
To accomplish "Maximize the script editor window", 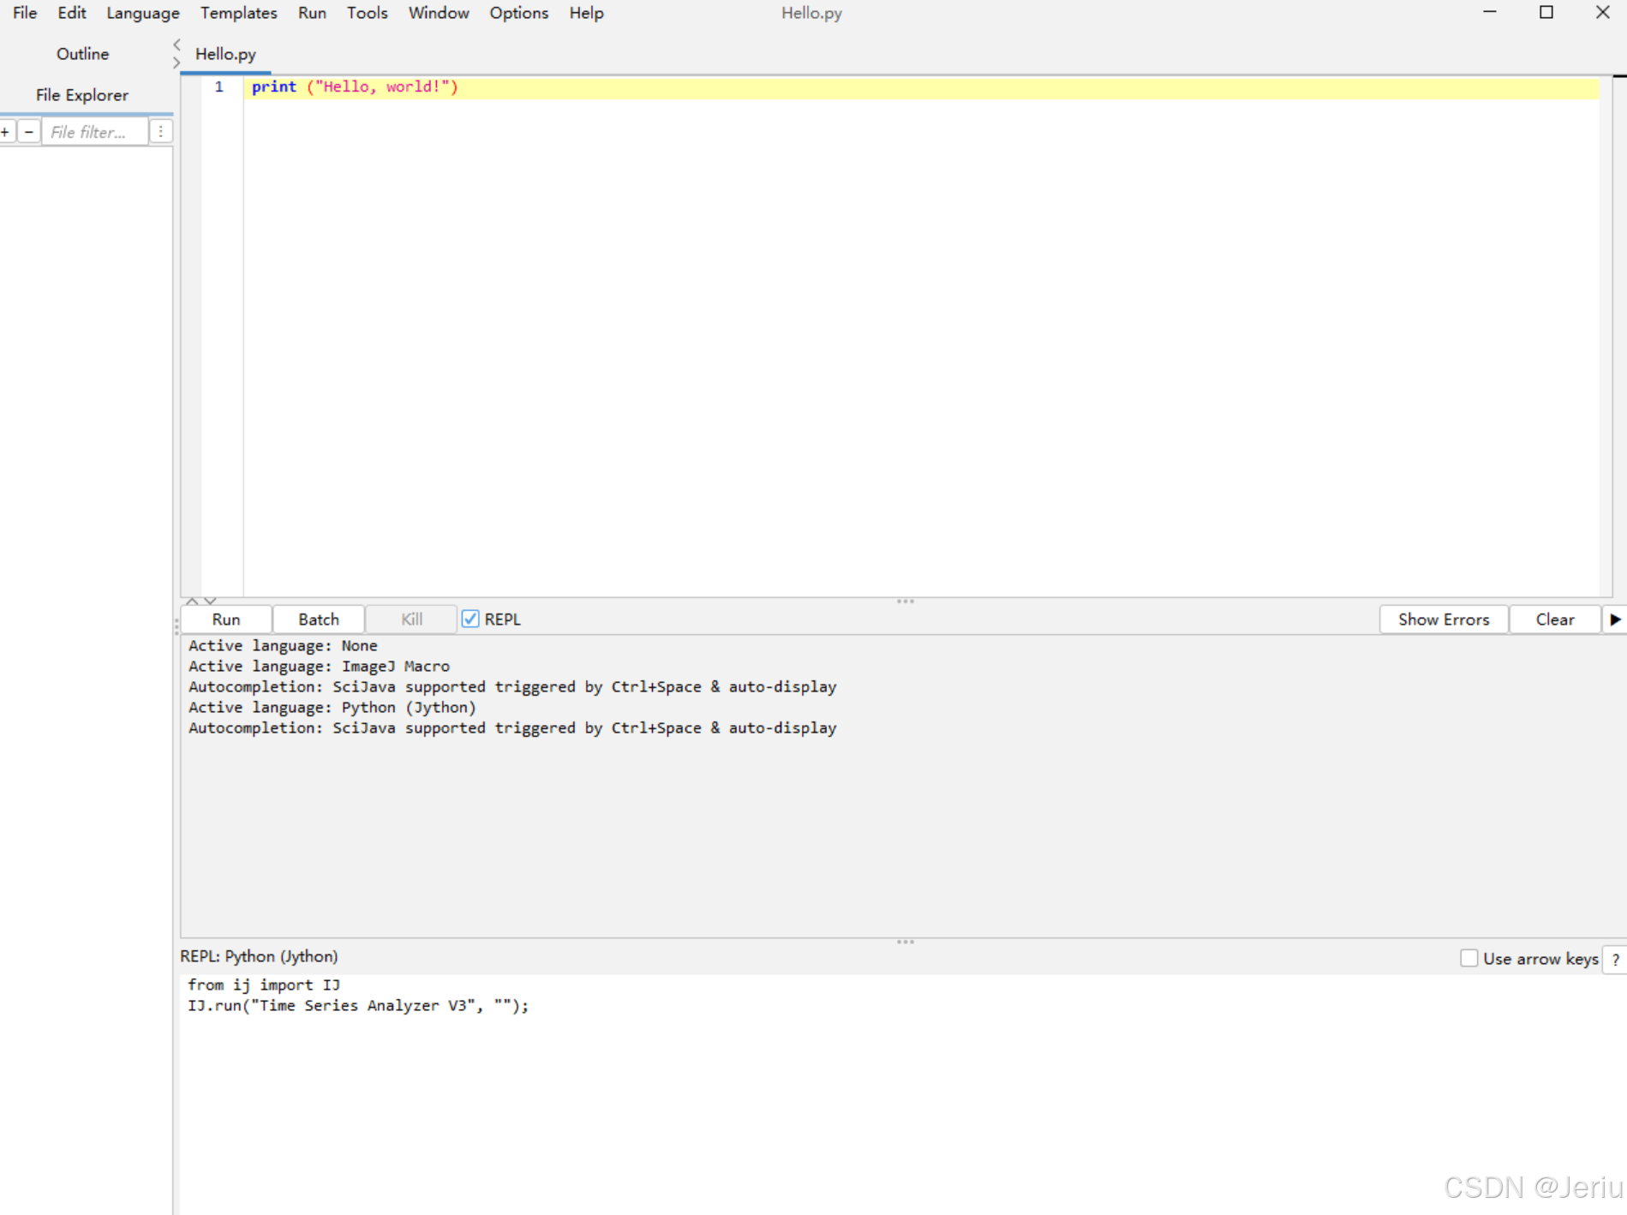I will click(x=1546, y=12).
